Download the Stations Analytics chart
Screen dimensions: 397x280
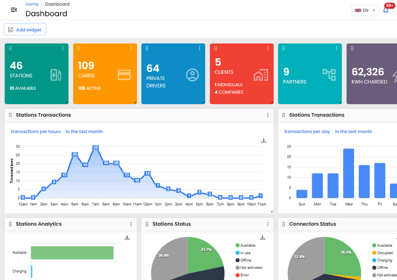coord(127,238)
